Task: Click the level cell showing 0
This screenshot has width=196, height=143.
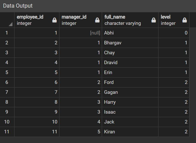Action: [x=174, y=33]
